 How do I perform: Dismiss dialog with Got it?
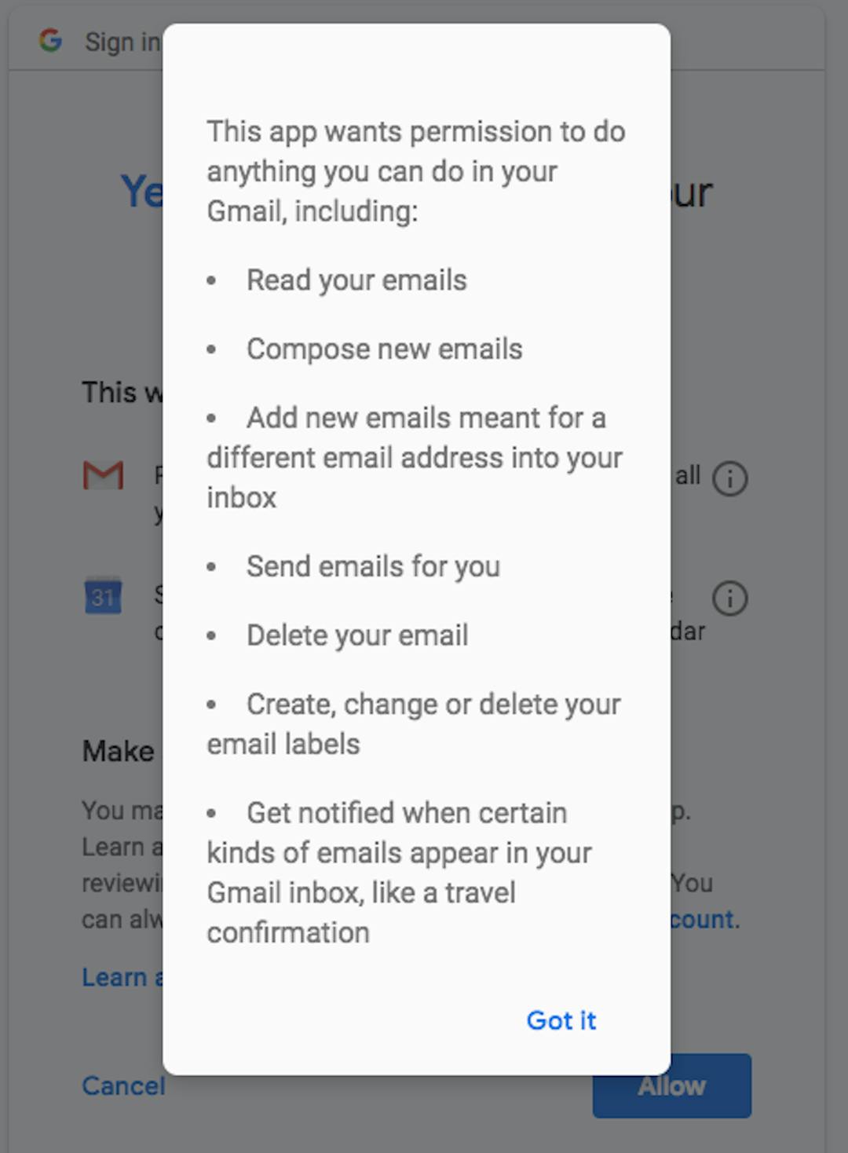561,1020
